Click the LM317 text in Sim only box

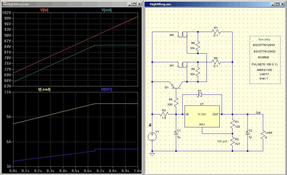[264, 74]
